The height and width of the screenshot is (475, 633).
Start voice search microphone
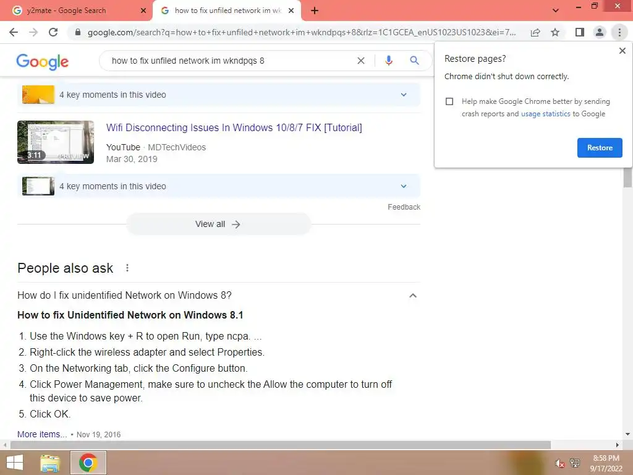pyautogui.click(x=388, y=61)
